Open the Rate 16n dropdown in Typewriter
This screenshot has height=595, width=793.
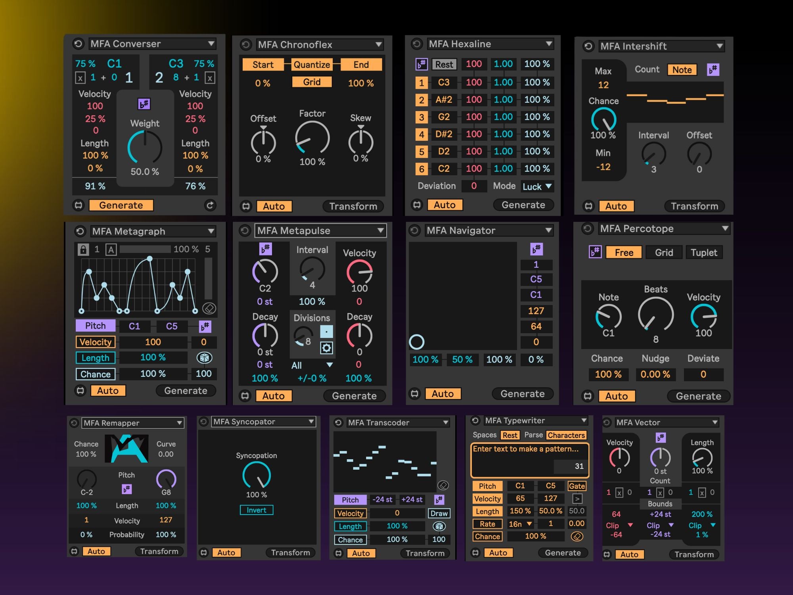click(520, 524)
